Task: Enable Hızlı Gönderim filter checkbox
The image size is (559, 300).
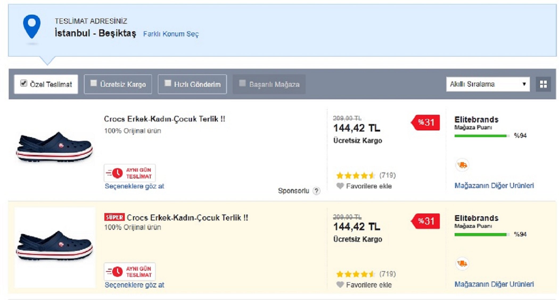Action: [x=167, y=83]
